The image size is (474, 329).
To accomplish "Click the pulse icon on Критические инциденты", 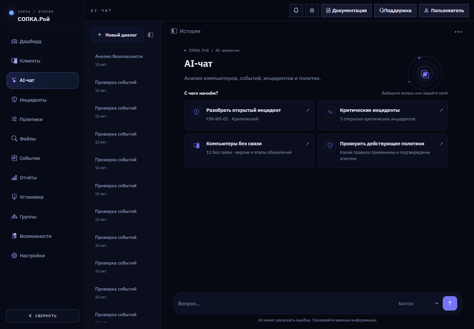I will pos(330,112).
